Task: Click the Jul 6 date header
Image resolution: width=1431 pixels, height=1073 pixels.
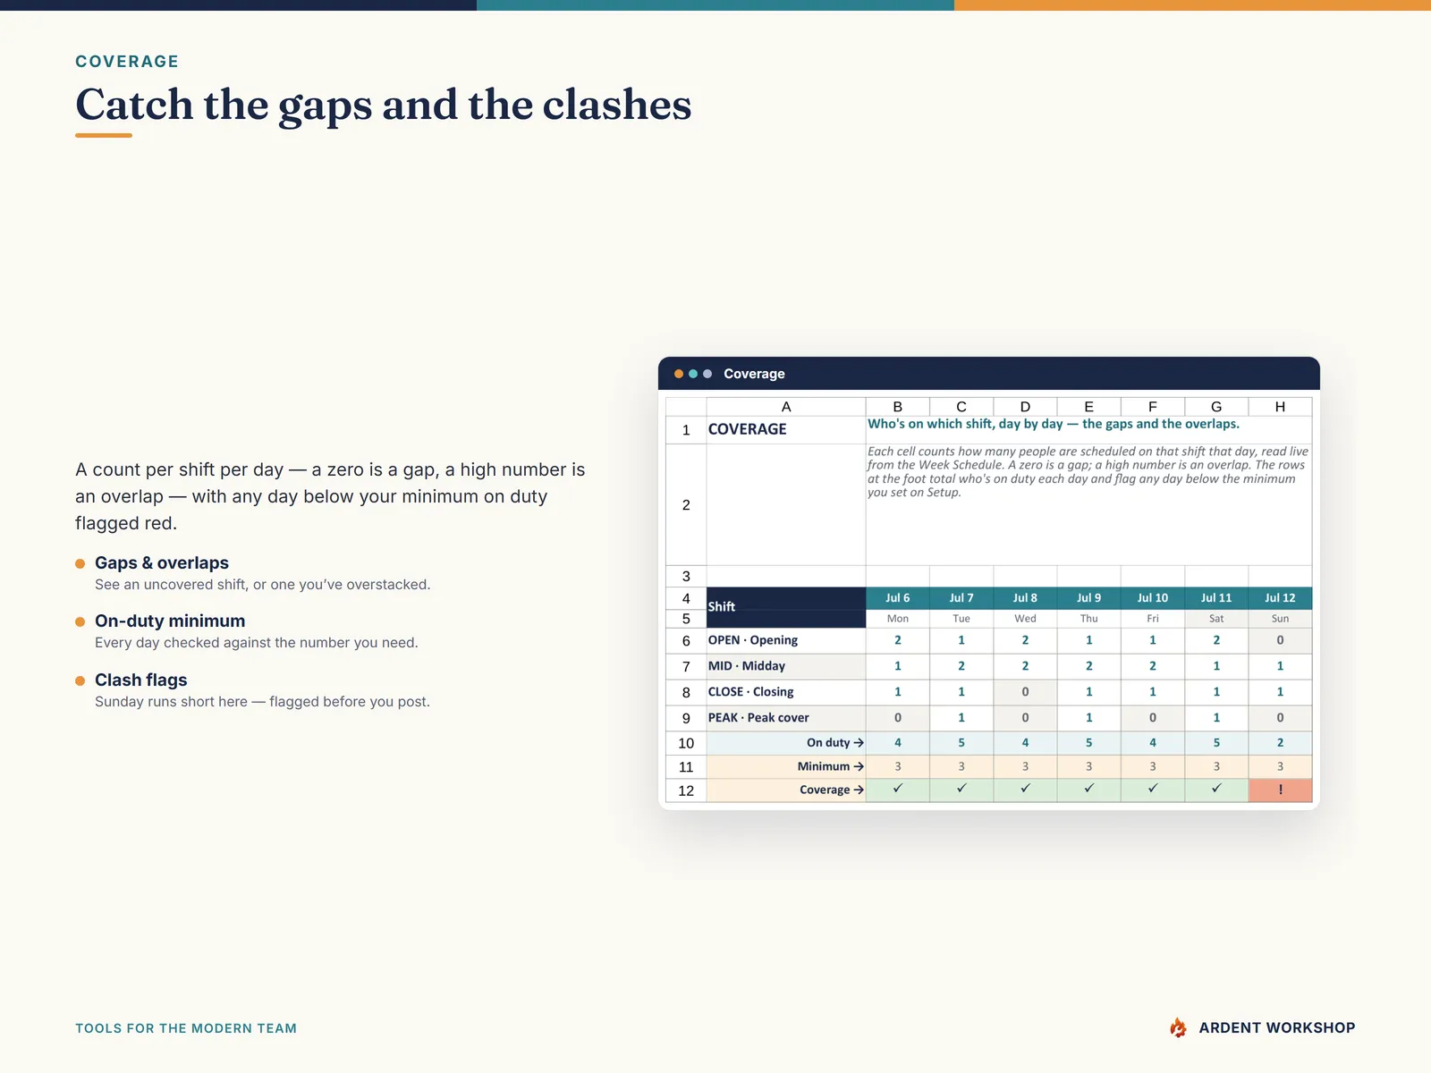Action: point(898,598)
